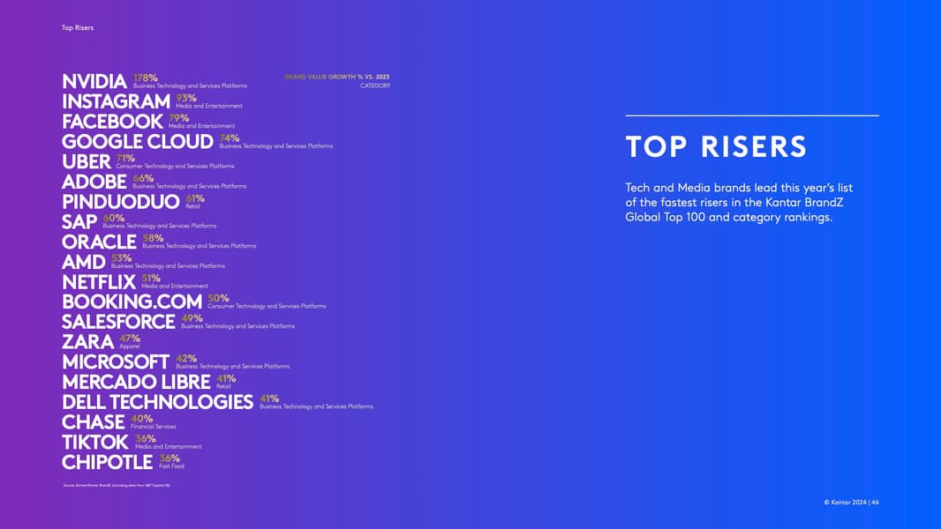Click the Kantar 2024 page footer

(851, 503)
